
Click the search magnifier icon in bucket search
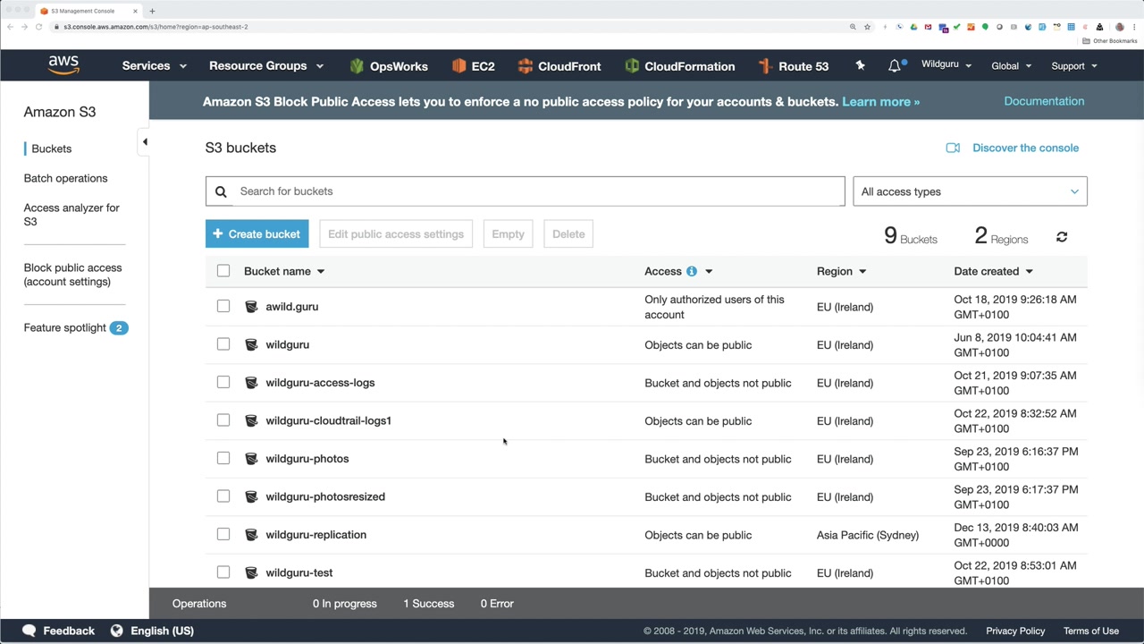[x=221, y=191]
